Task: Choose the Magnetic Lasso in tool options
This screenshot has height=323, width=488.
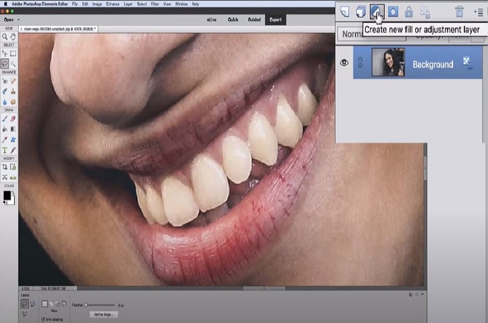Action: 33,304
